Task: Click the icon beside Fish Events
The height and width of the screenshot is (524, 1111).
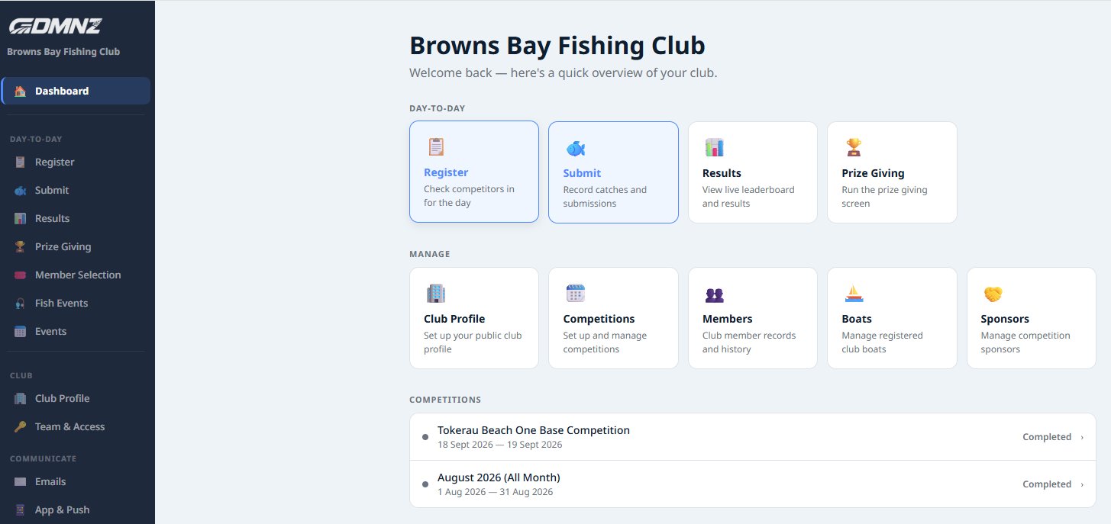Action: (x=21, y=303)
